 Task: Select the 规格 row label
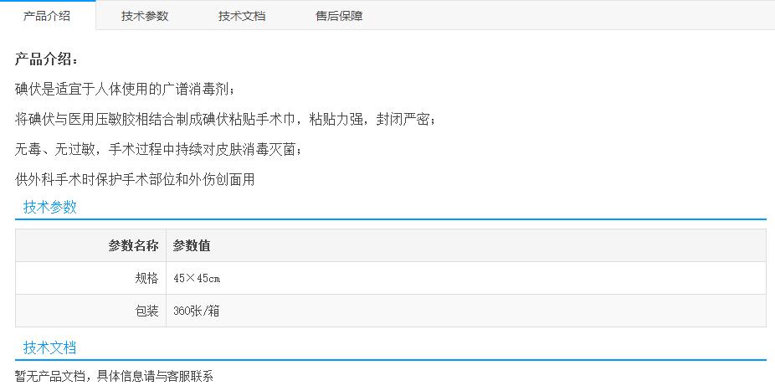pyautogui.click(x=146, y=278)
